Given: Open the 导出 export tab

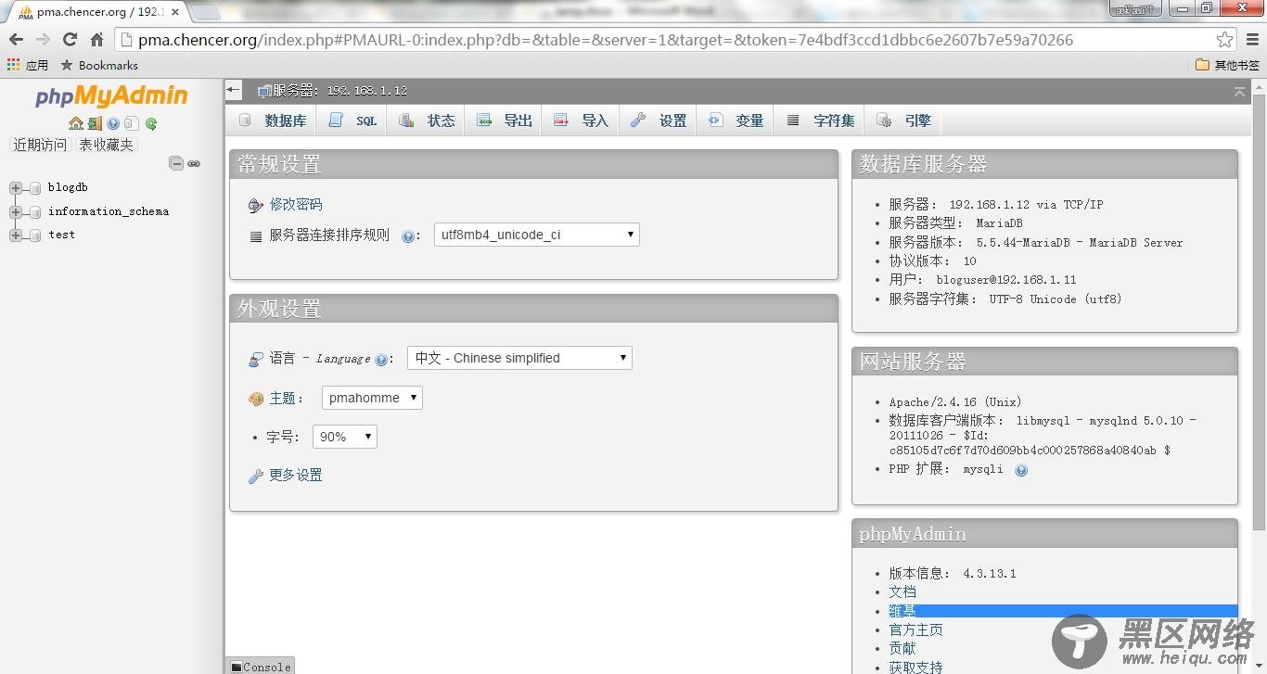Looking at the screenshot, I should coord(504,121).
